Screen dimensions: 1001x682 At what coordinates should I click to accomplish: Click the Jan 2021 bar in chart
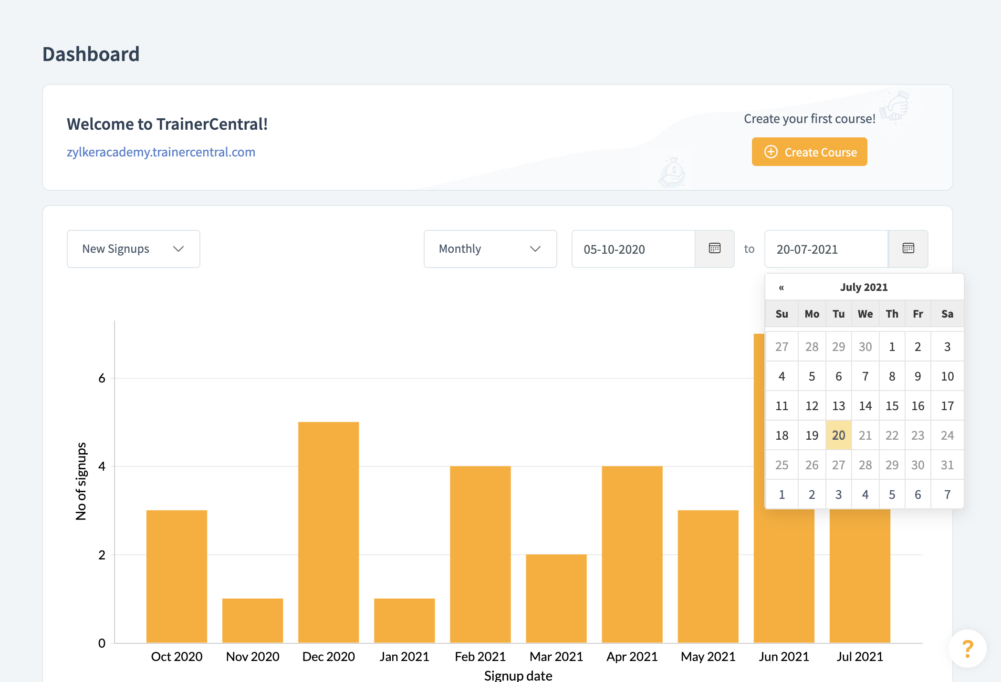[x=404, y=620]
